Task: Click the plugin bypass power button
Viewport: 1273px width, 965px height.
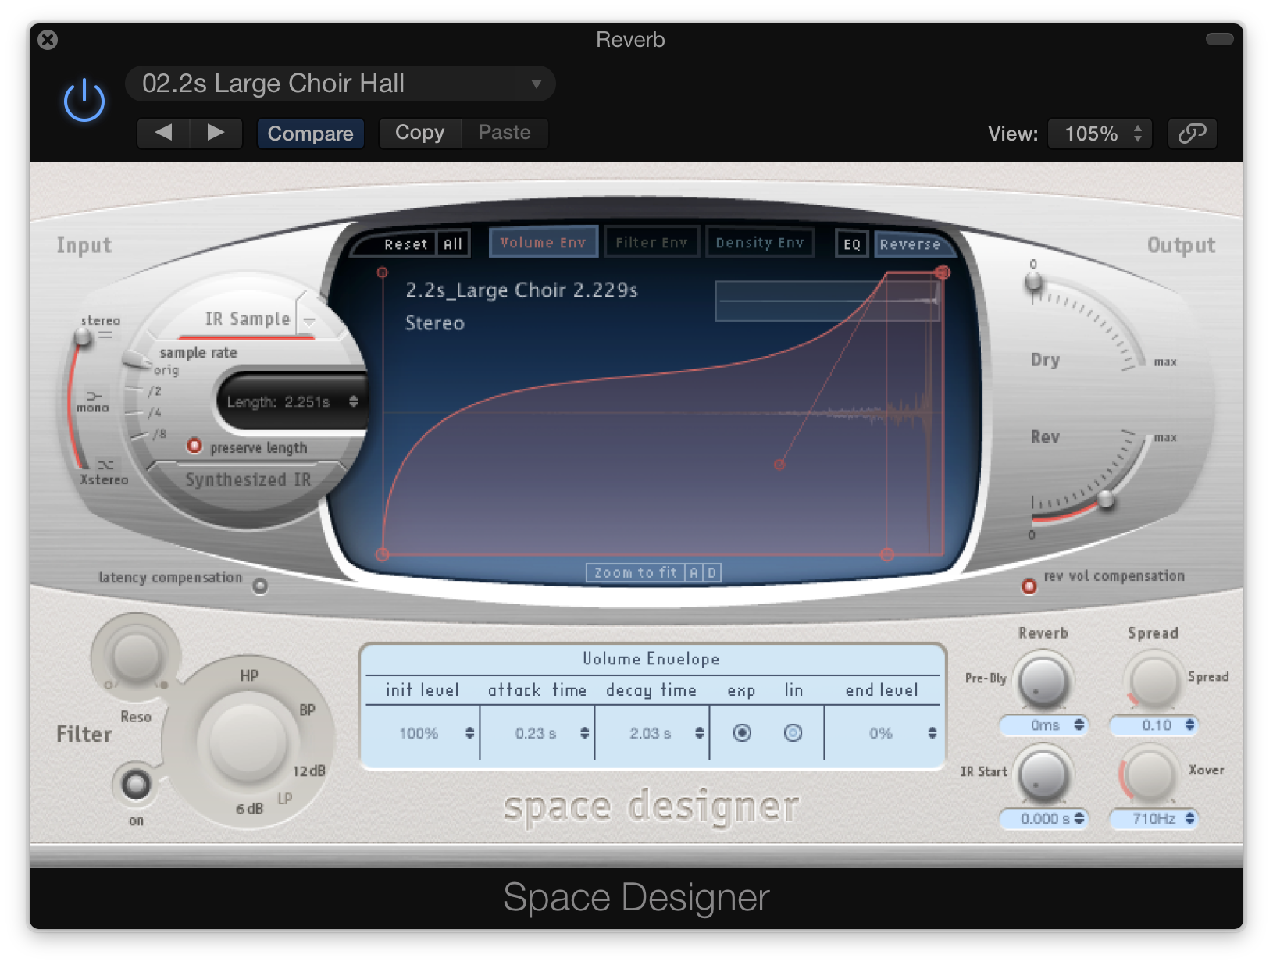Action: [x=84, y=99]
